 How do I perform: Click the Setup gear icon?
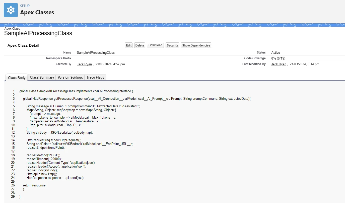point(11,10)
